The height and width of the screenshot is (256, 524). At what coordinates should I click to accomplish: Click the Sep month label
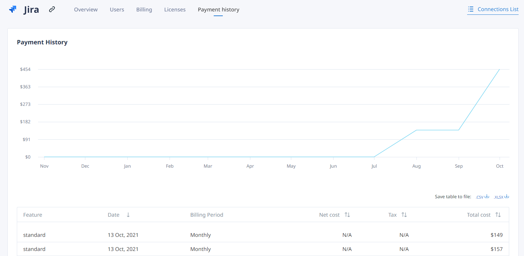pyautogui.click(x=459, y=166)
